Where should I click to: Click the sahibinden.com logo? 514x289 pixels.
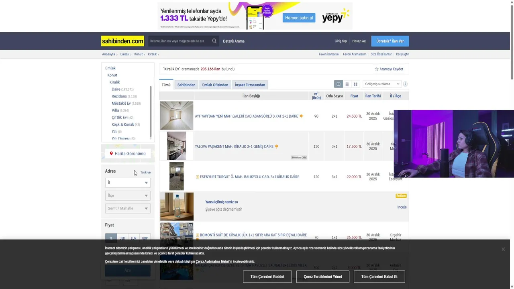(122, 41)
